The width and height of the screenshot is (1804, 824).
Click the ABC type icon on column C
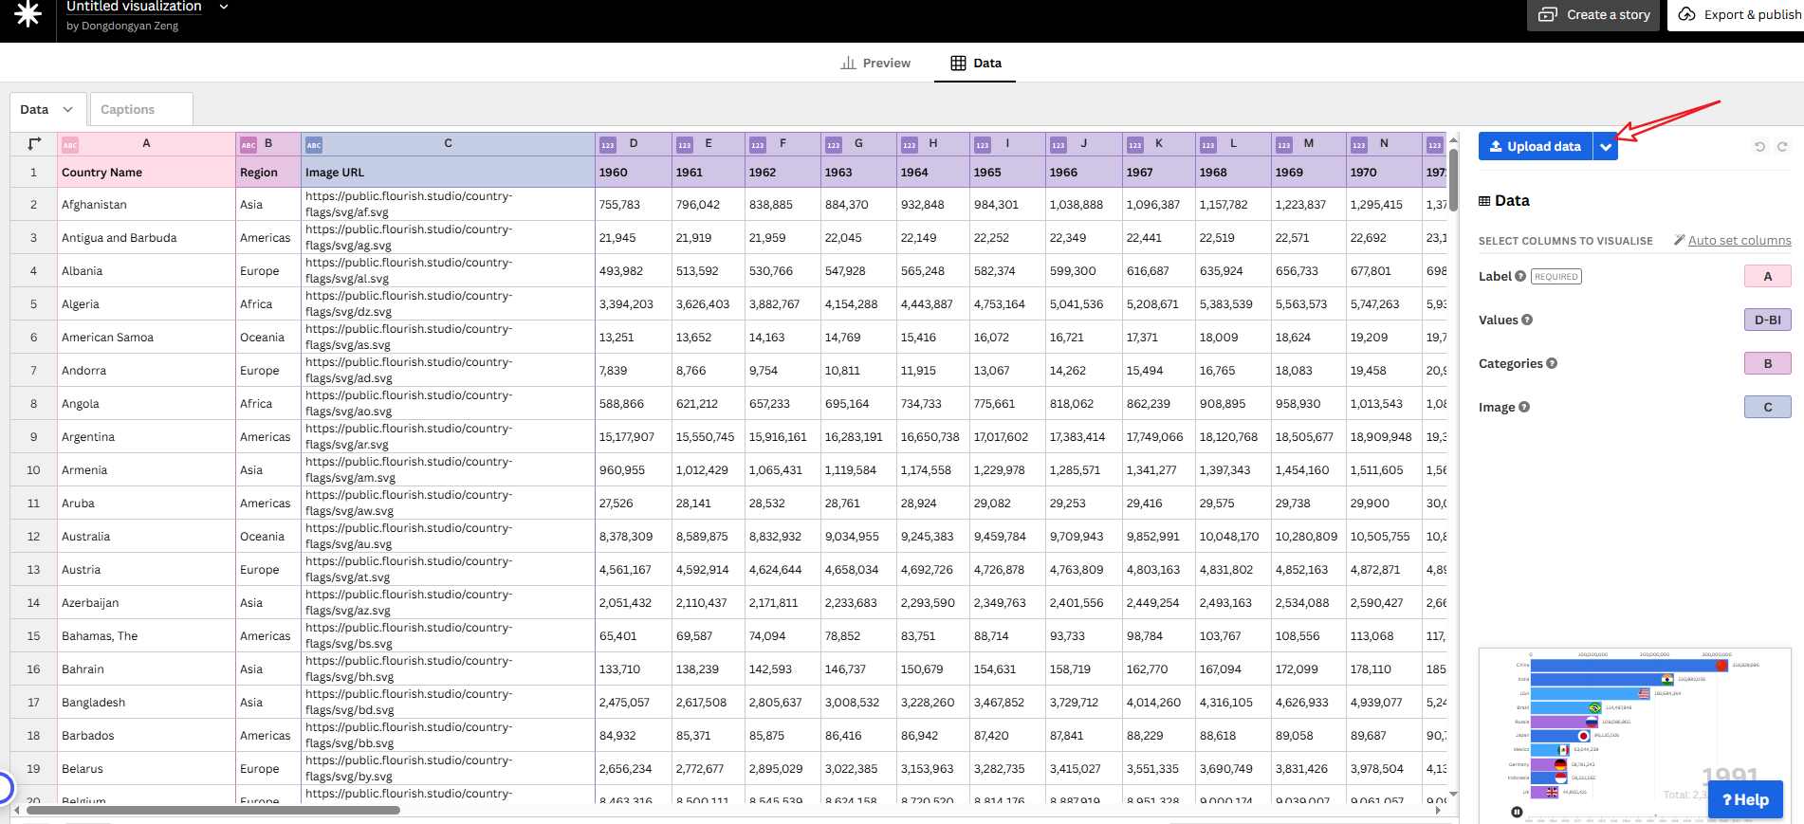point(314,145)
